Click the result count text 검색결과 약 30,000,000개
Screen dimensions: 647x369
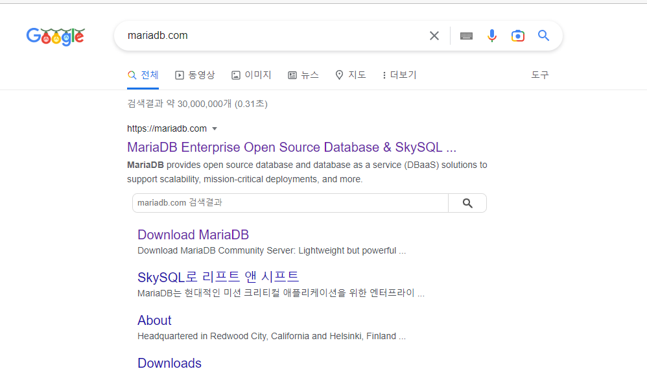(x=197, y=104)
